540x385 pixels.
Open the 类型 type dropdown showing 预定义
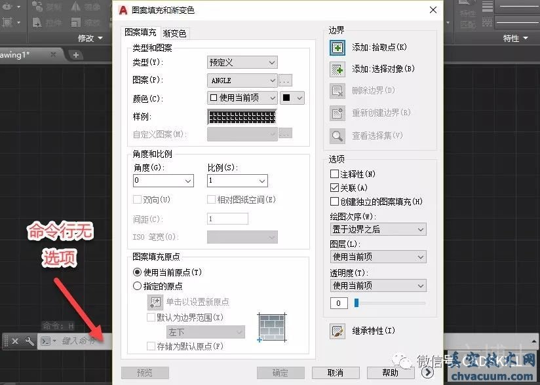click(242, 63)
